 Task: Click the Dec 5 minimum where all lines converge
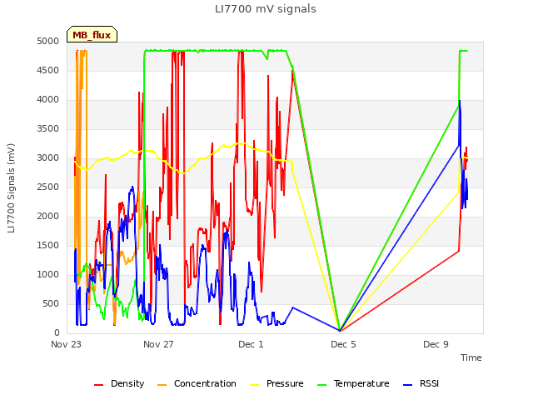[x=340, y=330]
